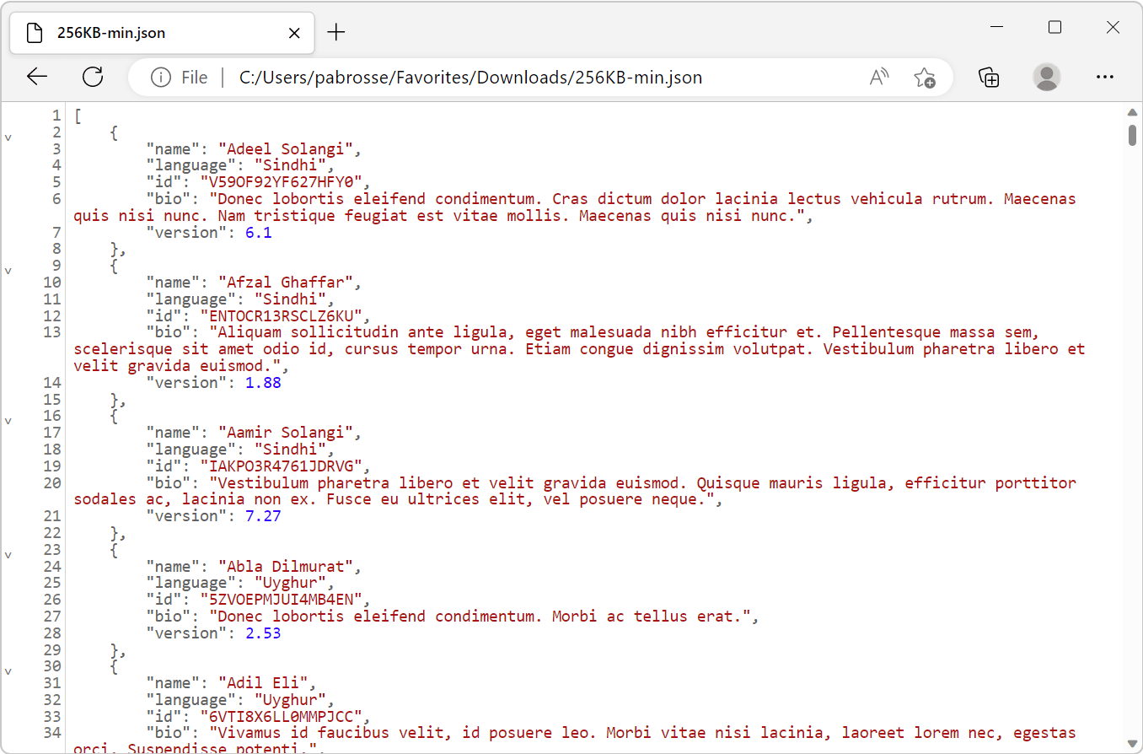Open the Settings and more menu
1143x754 pixels.
click(x=1105, y=77)
